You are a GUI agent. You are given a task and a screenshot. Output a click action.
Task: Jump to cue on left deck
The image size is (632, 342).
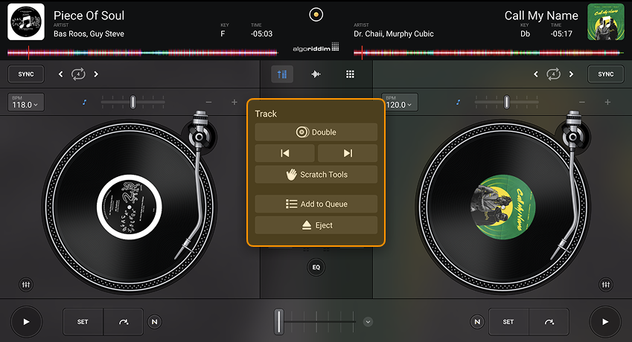[124, 322]
